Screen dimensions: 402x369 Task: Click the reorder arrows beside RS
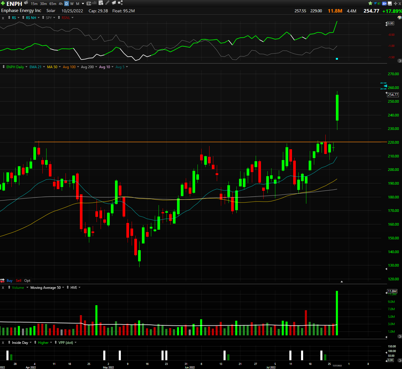click(x=9, y=18)
